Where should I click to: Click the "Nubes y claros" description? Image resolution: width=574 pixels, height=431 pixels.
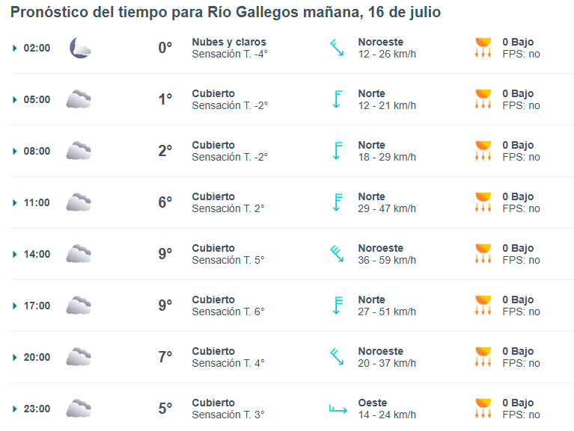229,42
